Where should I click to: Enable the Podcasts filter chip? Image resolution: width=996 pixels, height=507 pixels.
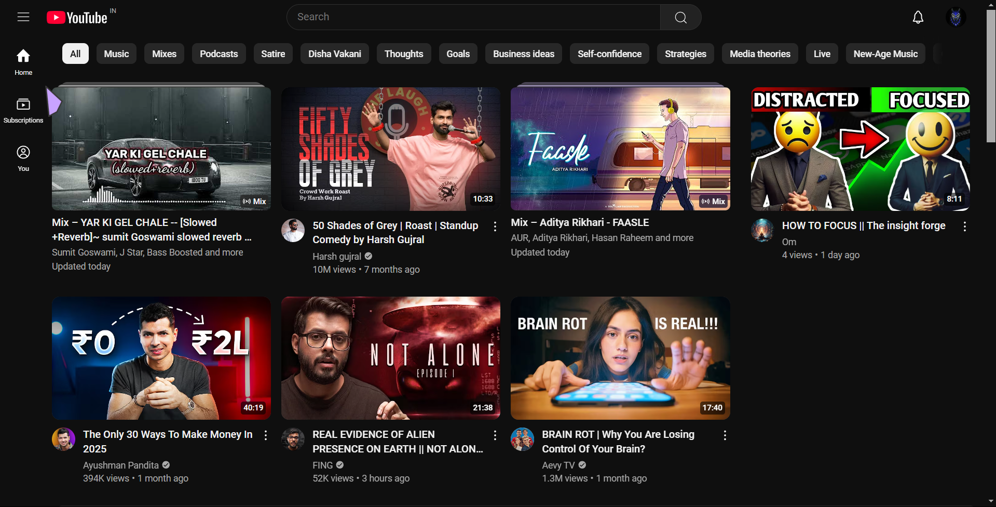pyautogui.click(x=219, y=54)
